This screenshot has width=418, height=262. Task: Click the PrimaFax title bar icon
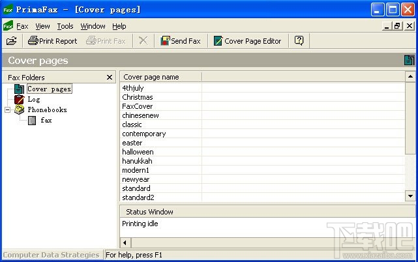(x=8, y=10)
